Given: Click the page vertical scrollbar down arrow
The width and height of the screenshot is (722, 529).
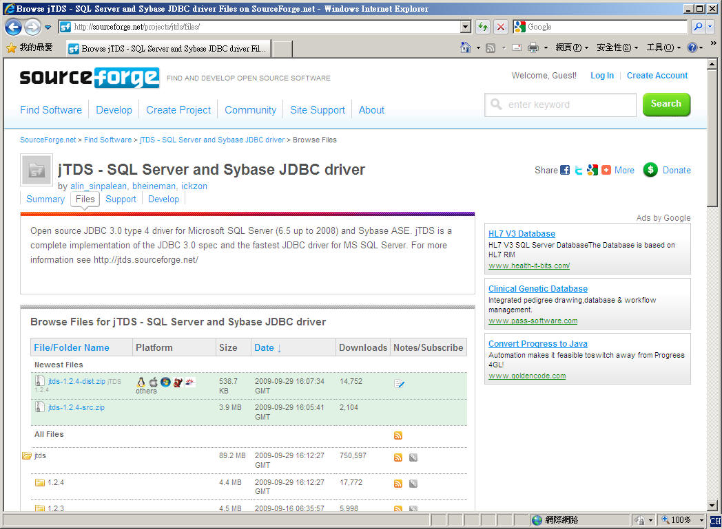Looking at the screenshot, I should [x=712, y=505].
